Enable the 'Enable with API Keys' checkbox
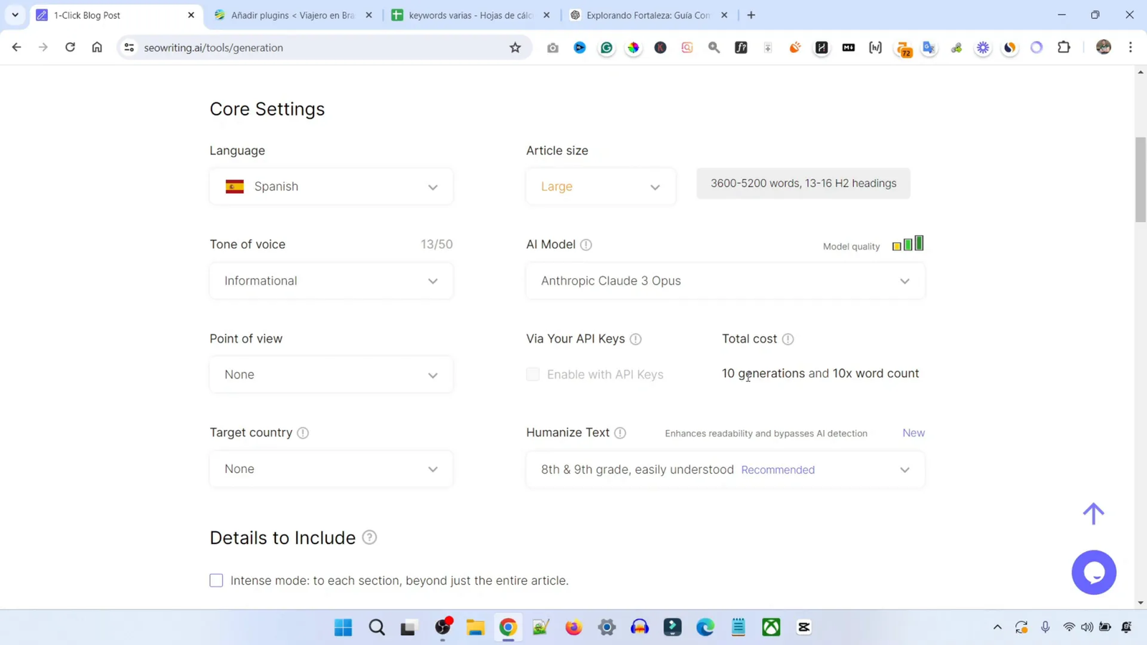 pos(533,374)
